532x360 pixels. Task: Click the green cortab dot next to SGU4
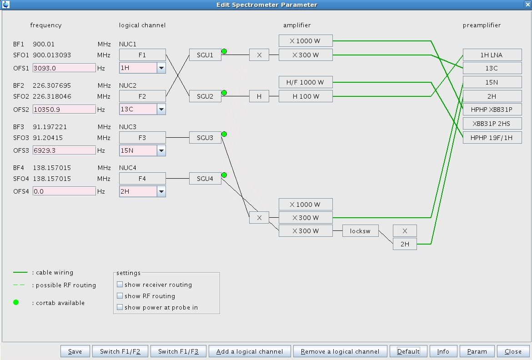click(x=224, y=175)
